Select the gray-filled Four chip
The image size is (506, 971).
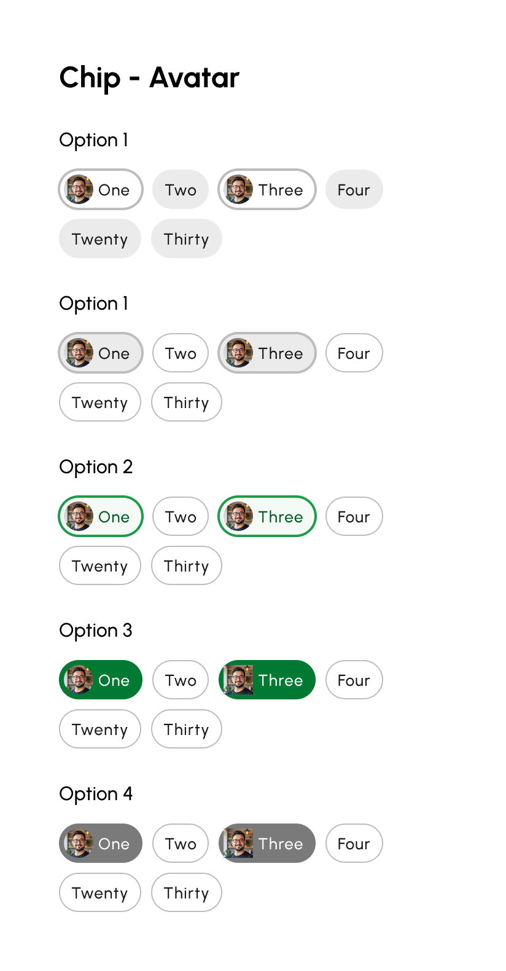tap(354, 189)
